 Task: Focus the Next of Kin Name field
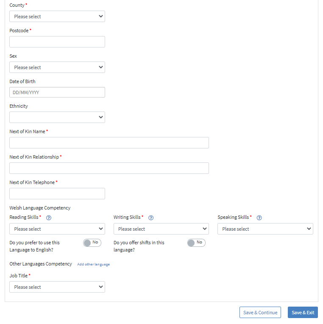click(109, 142)
